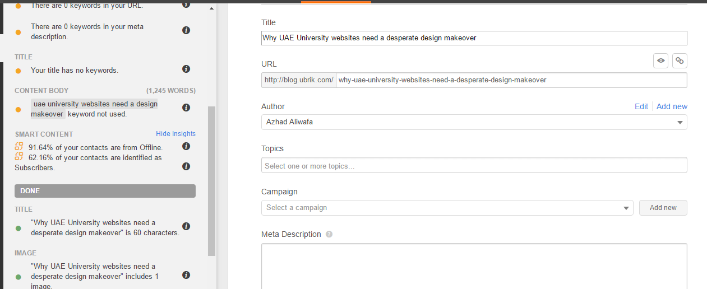Screen dimensions: 707x289
Task: Expand the Select a campaign dropdown
Action: coord(447,208)
